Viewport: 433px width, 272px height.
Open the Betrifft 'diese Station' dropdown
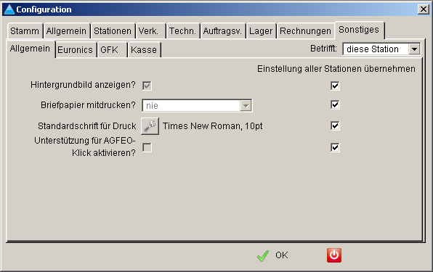381,49
